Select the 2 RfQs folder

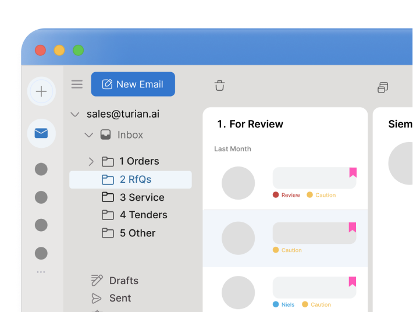[130, 179]
